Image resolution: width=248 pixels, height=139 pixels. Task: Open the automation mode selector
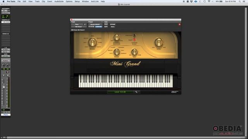coord(6,56)
